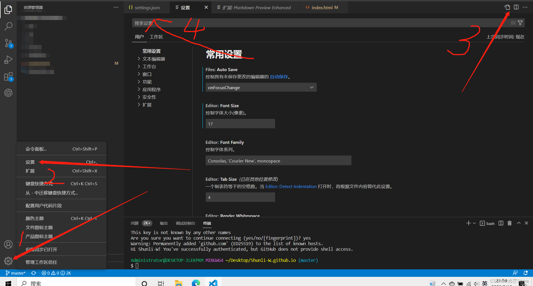Screen dimensions: 533x286
Task: Choose 命令面板 from the menu
Action: [61, 149]
